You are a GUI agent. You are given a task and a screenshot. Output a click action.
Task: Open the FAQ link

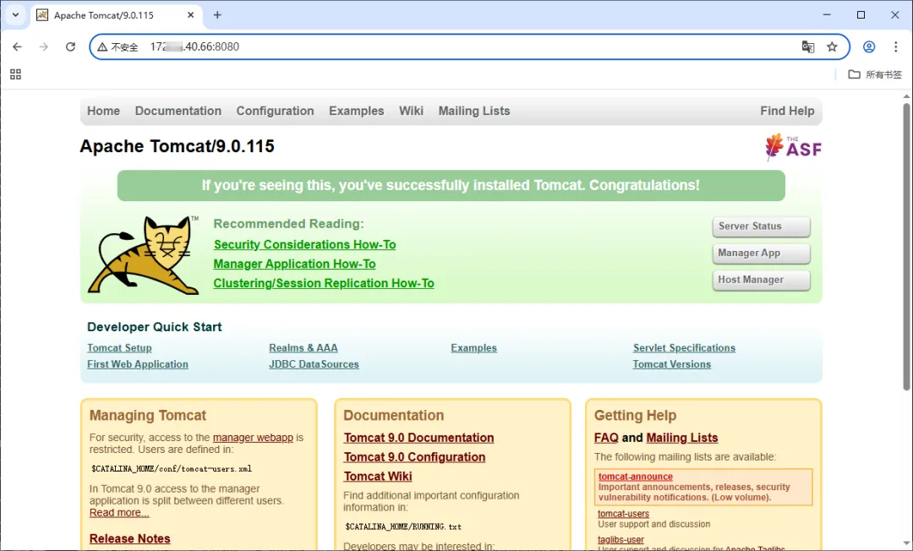click(606, 438)
